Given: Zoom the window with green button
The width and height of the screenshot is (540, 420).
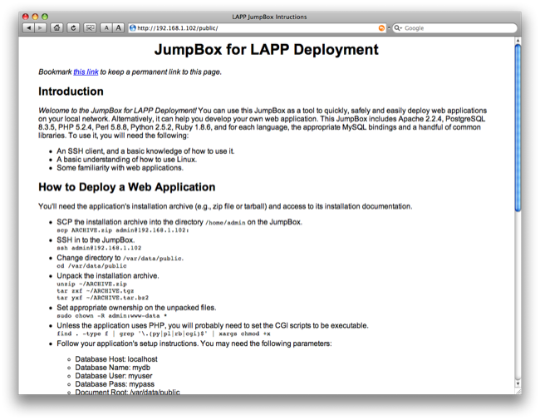Looking at the screenshot, I should click(x=45, y=17).
